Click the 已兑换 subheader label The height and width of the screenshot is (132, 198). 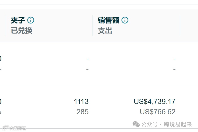coord(22,31)
